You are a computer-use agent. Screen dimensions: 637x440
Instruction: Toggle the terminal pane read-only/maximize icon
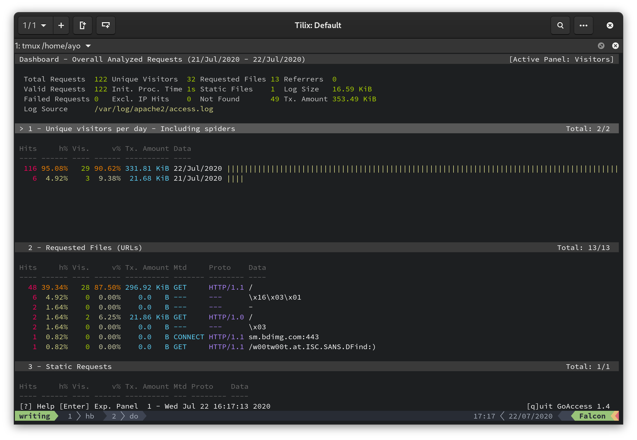pos(601,46)
